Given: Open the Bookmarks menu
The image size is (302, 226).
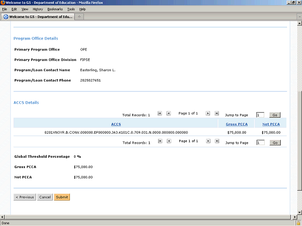Looking at the screenshot, I should pyautogui.click(x=55, y=9).
